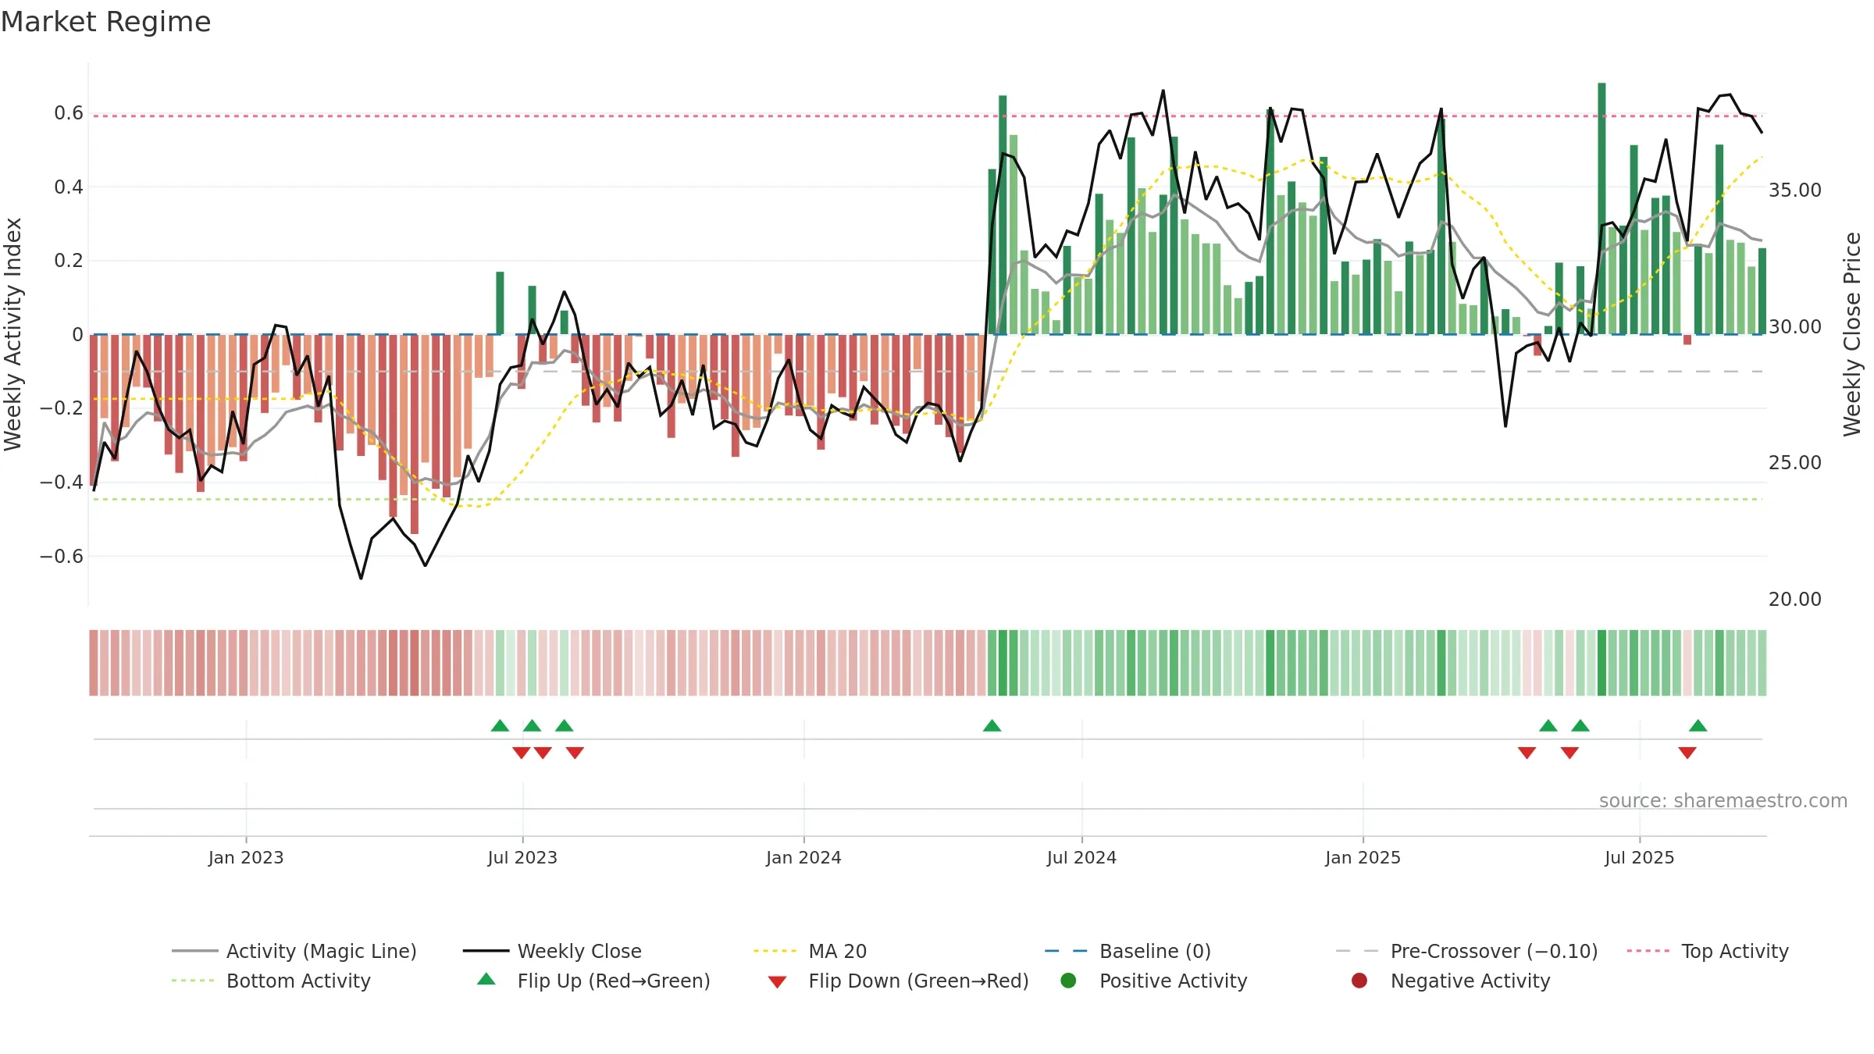The width and height of the screenshot is (1874, 1054).
Task: Click the Jul 2023 x-axis label
Action: pos(522,857)
